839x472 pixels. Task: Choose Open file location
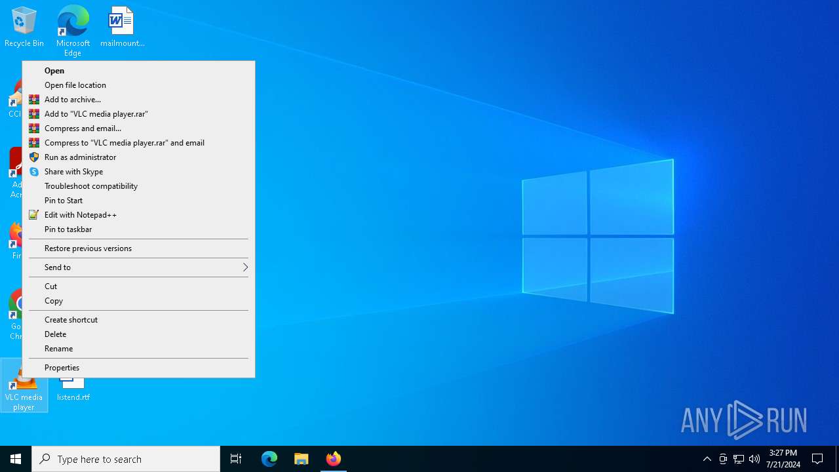[138, 85]
